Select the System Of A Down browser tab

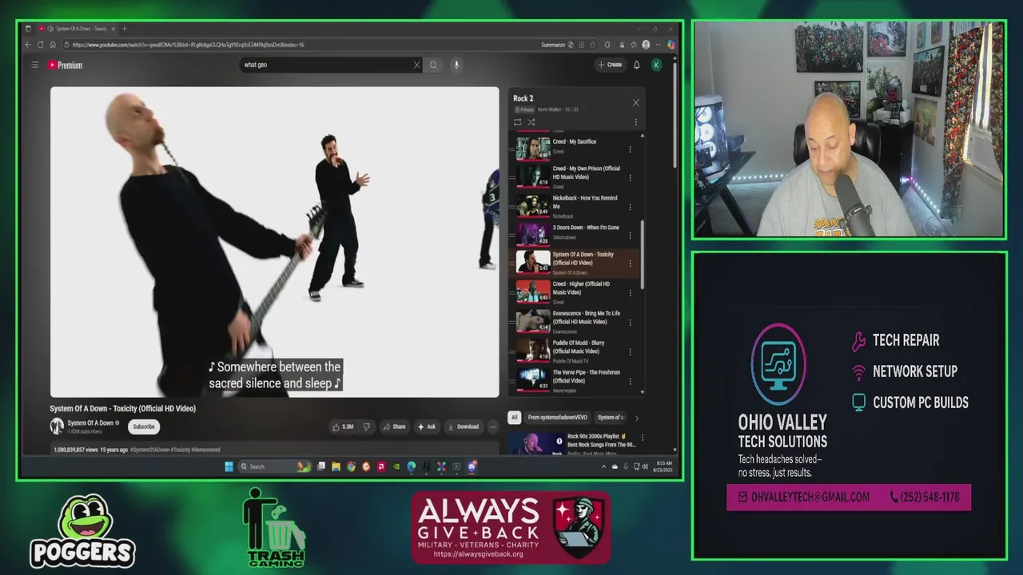click(78, 29)
